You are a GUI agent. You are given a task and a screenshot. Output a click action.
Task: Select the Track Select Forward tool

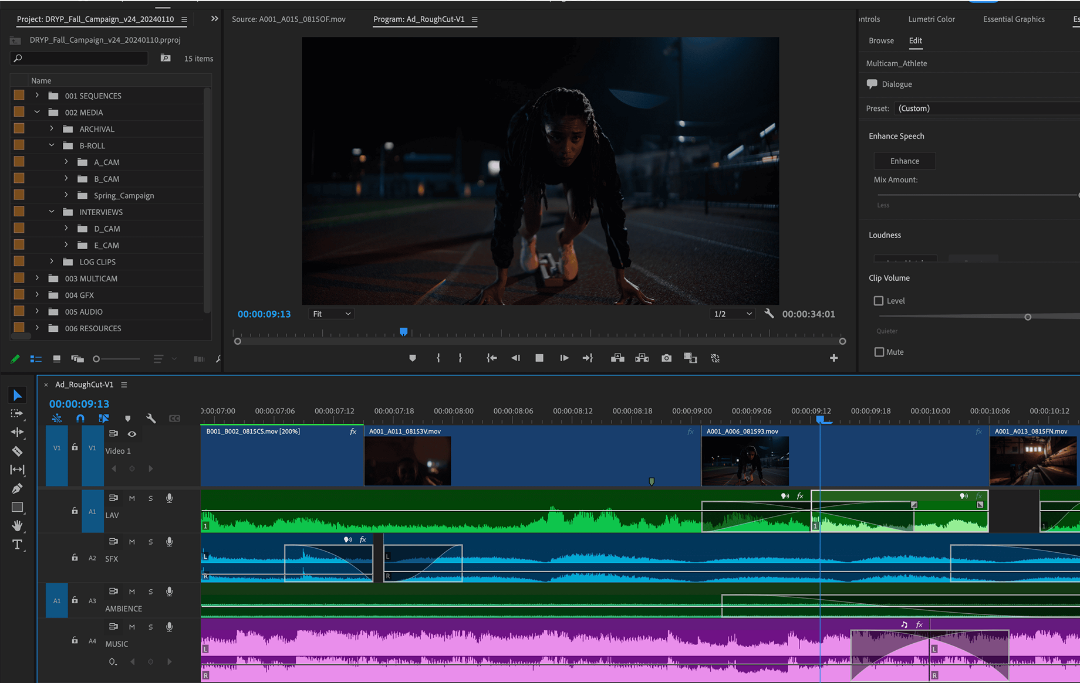pyautogui.click(x=17, y=413)
